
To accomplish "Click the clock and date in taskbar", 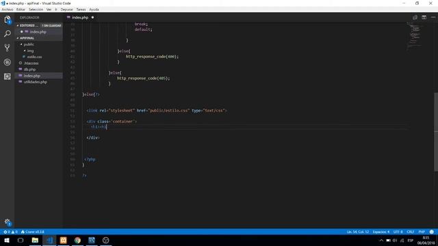I will pyautogui.click(x=426, y=241).
